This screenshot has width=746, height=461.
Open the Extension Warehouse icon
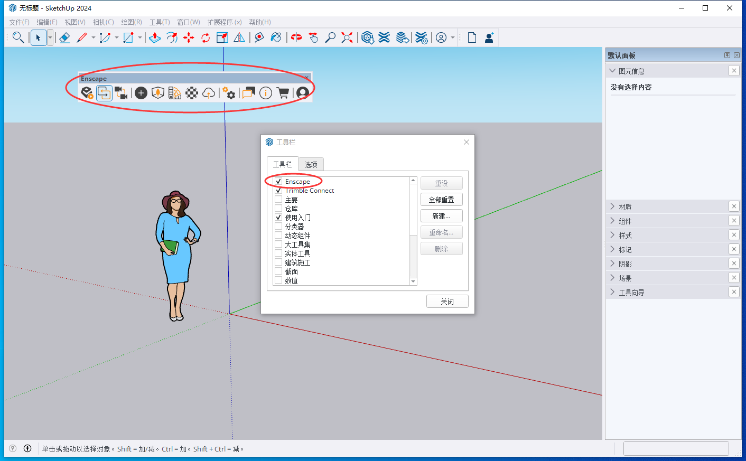click(x=385, y=37)
